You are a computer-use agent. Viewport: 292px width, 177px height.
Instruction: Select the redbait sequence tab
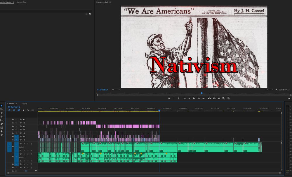(12, 104)
